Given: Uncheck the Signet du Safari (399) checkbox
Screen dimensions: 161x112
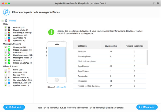Looking at the screenshot, I should tap(6, 80).
